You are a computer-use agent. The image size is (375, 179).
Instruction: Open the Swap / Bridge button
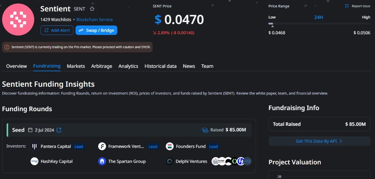click(x=96, y=30)
